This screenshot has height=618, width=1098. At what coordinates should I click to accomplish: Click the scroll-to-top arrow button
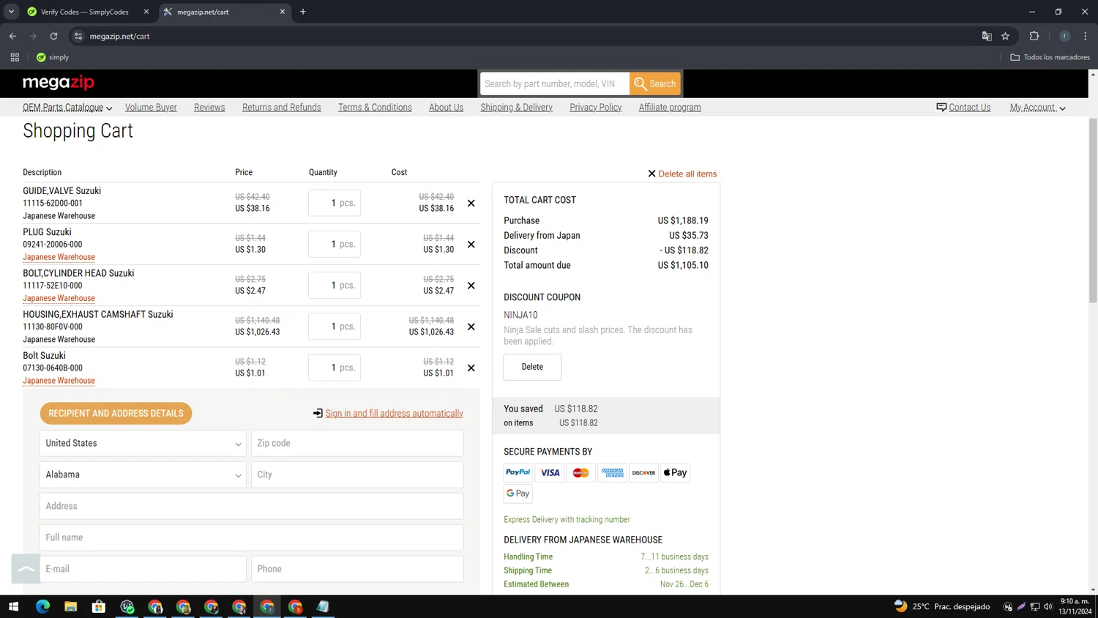pyautogui.click(x=26, y=569)
